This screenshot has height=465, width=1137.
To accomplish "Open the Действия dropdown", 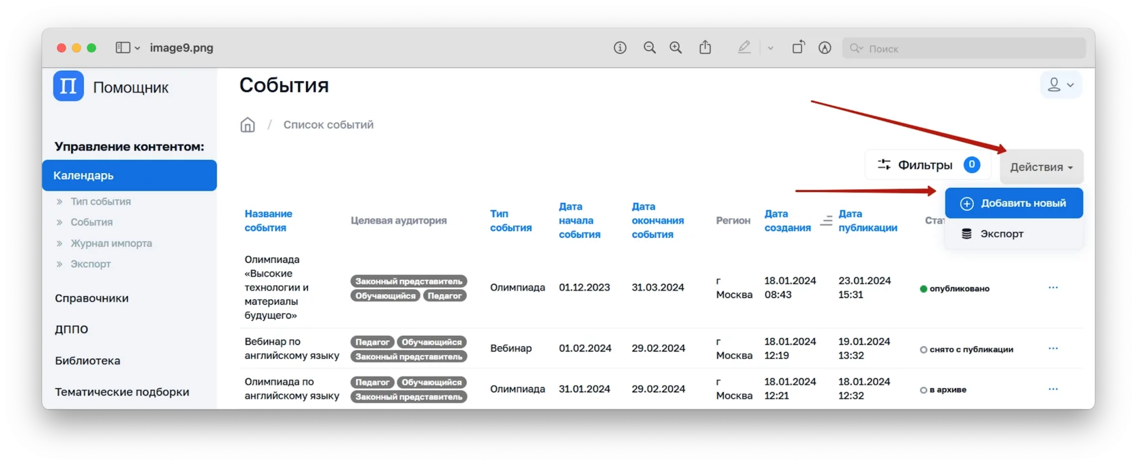I will point(1041,167).
